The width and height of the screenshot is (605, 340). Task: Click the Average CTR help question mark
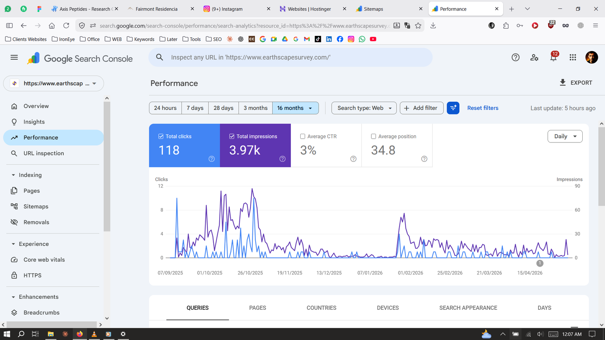coord(354,159)
